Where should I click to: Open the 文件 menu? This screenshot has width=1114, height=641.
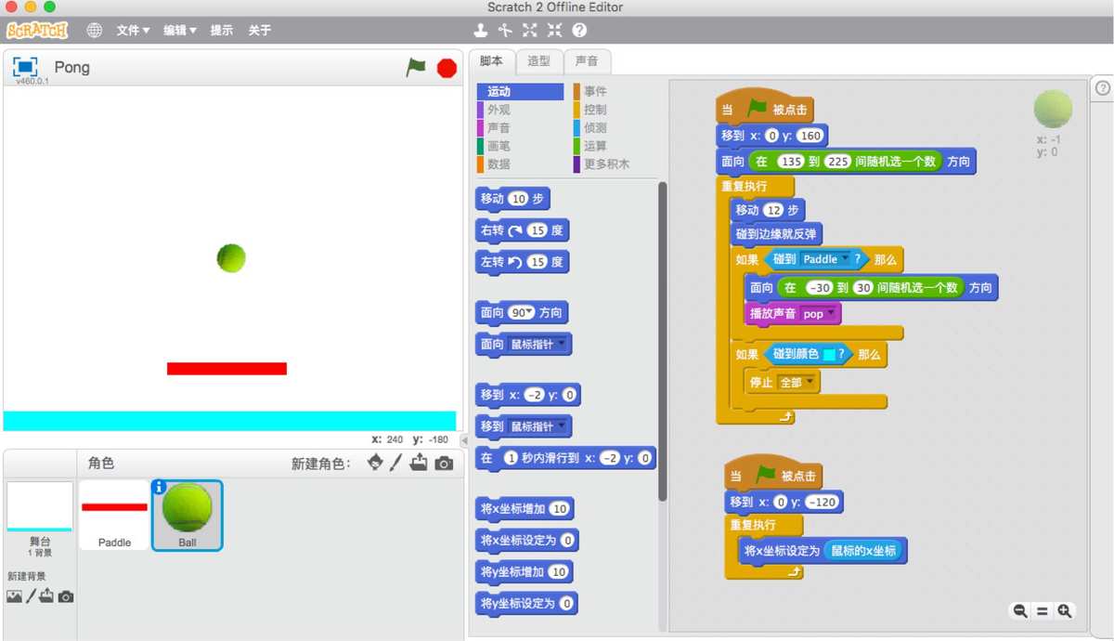click(x=133, y=31)
